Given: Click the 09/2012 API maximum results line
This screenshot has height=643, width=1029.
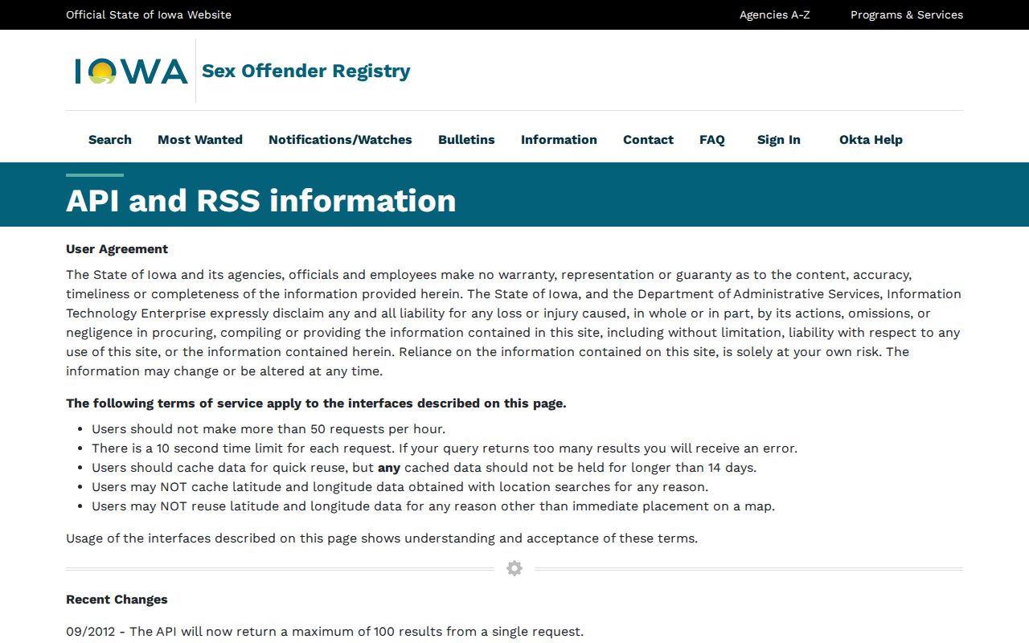Looking at the screenshot, I should click(x=325, y=632).
